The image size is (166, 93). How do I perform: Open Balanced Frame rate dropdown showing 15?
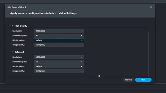click(59, 62)
